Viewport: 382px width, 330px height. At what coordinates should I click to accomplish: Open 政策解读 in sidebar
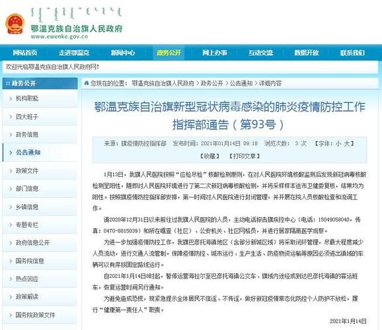pos(27,297)
